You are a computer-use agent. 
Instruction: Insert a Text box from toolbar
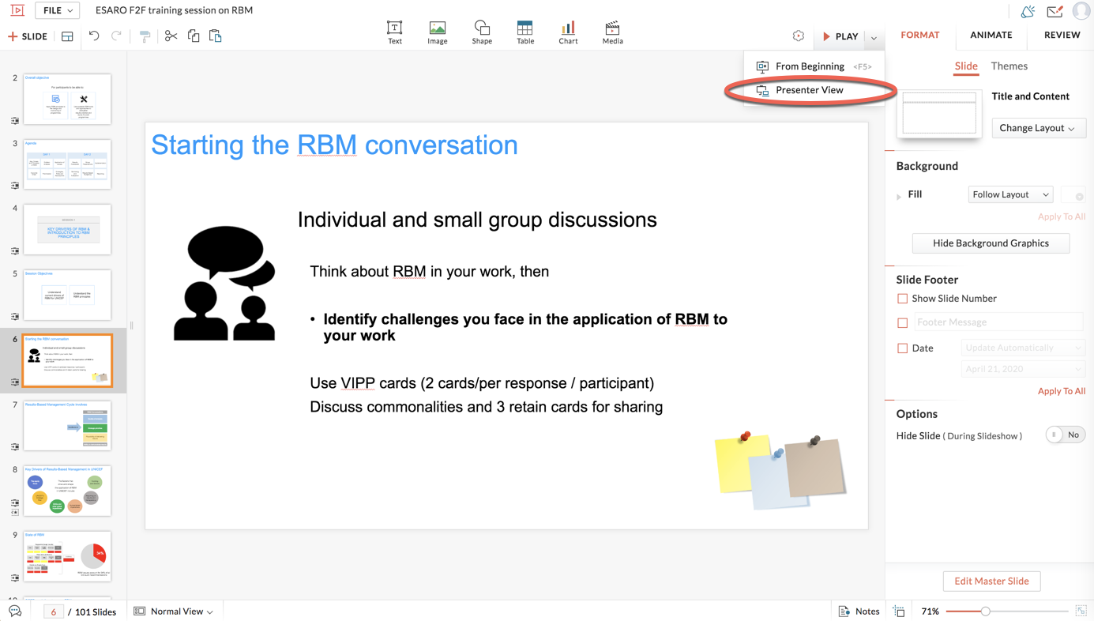pos(394,32)
